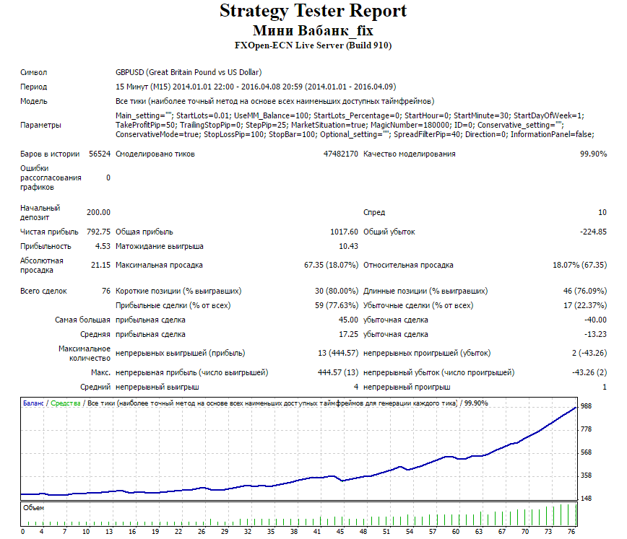Click trade number 26 on the chart axis

[202, 531]
